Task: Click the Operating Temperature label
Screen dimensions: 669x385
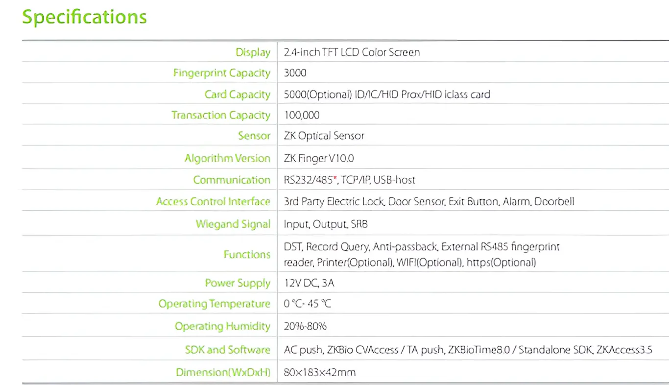Action: coord(214,304)
